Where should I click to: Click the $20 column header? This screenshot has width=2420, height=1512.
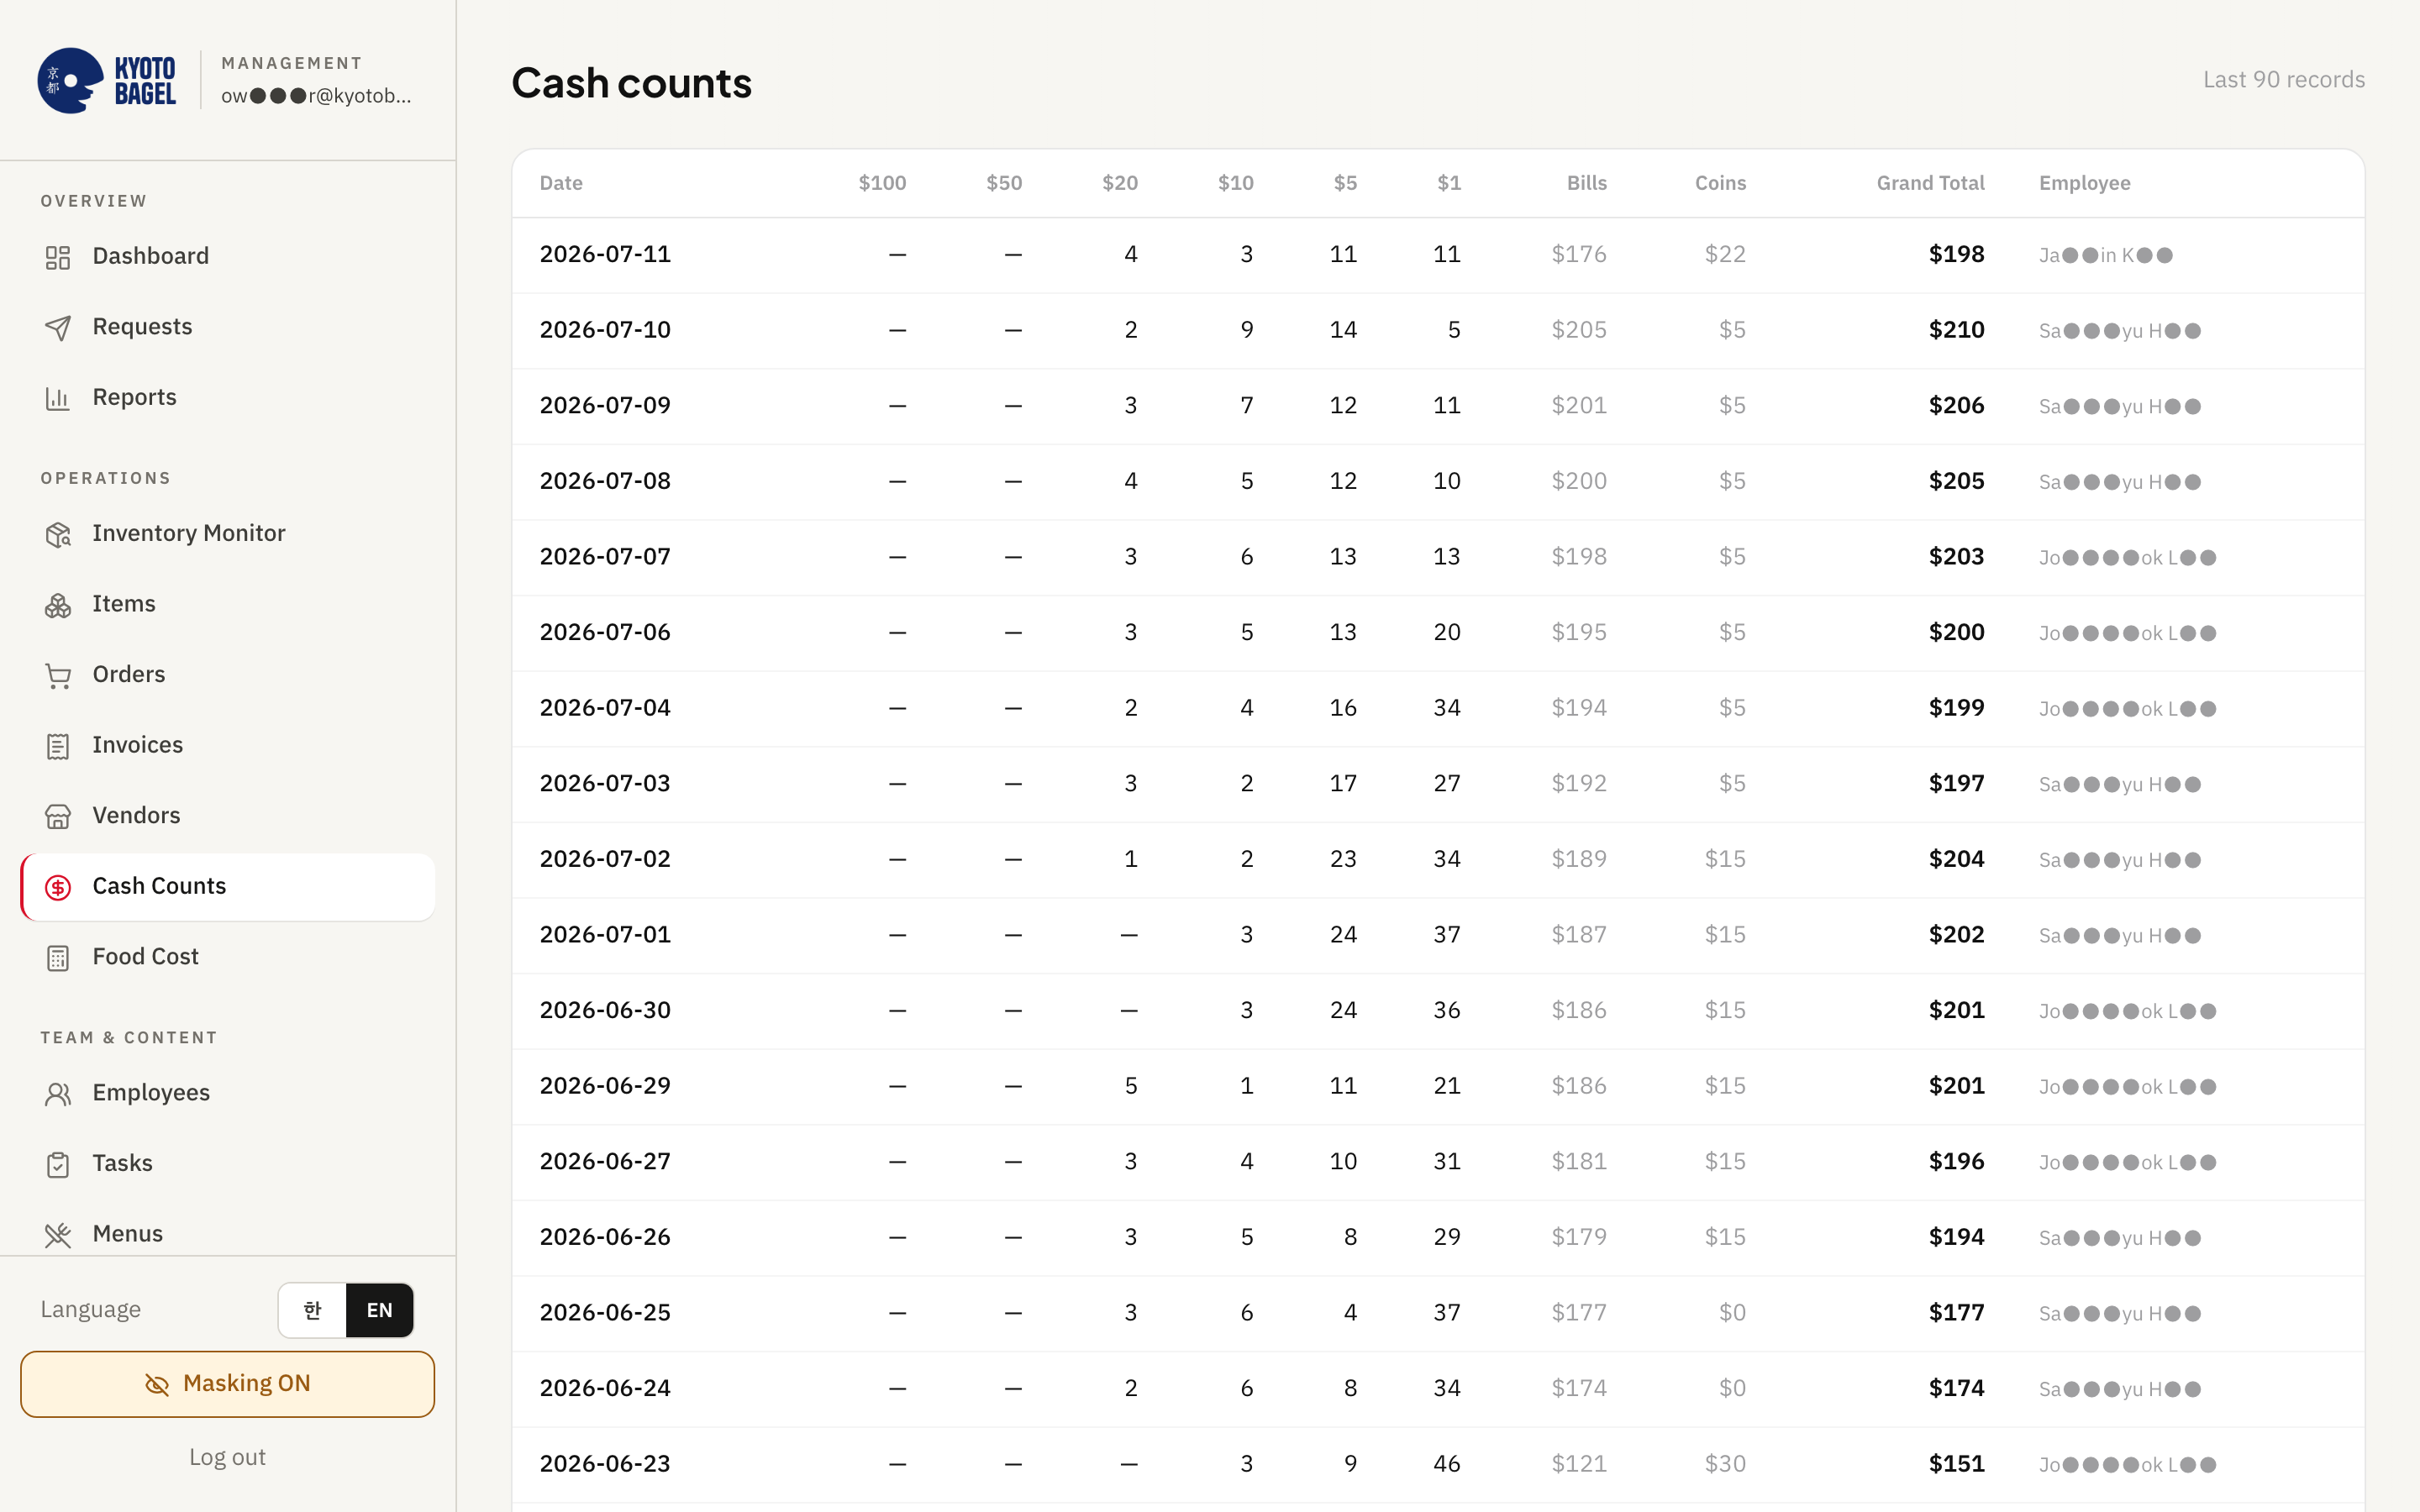point(1120,183)
